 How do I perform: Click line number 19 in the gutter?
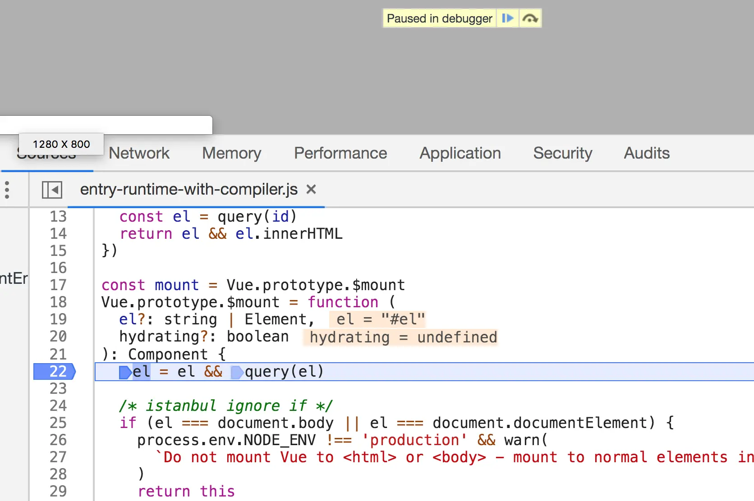point(58,319)
